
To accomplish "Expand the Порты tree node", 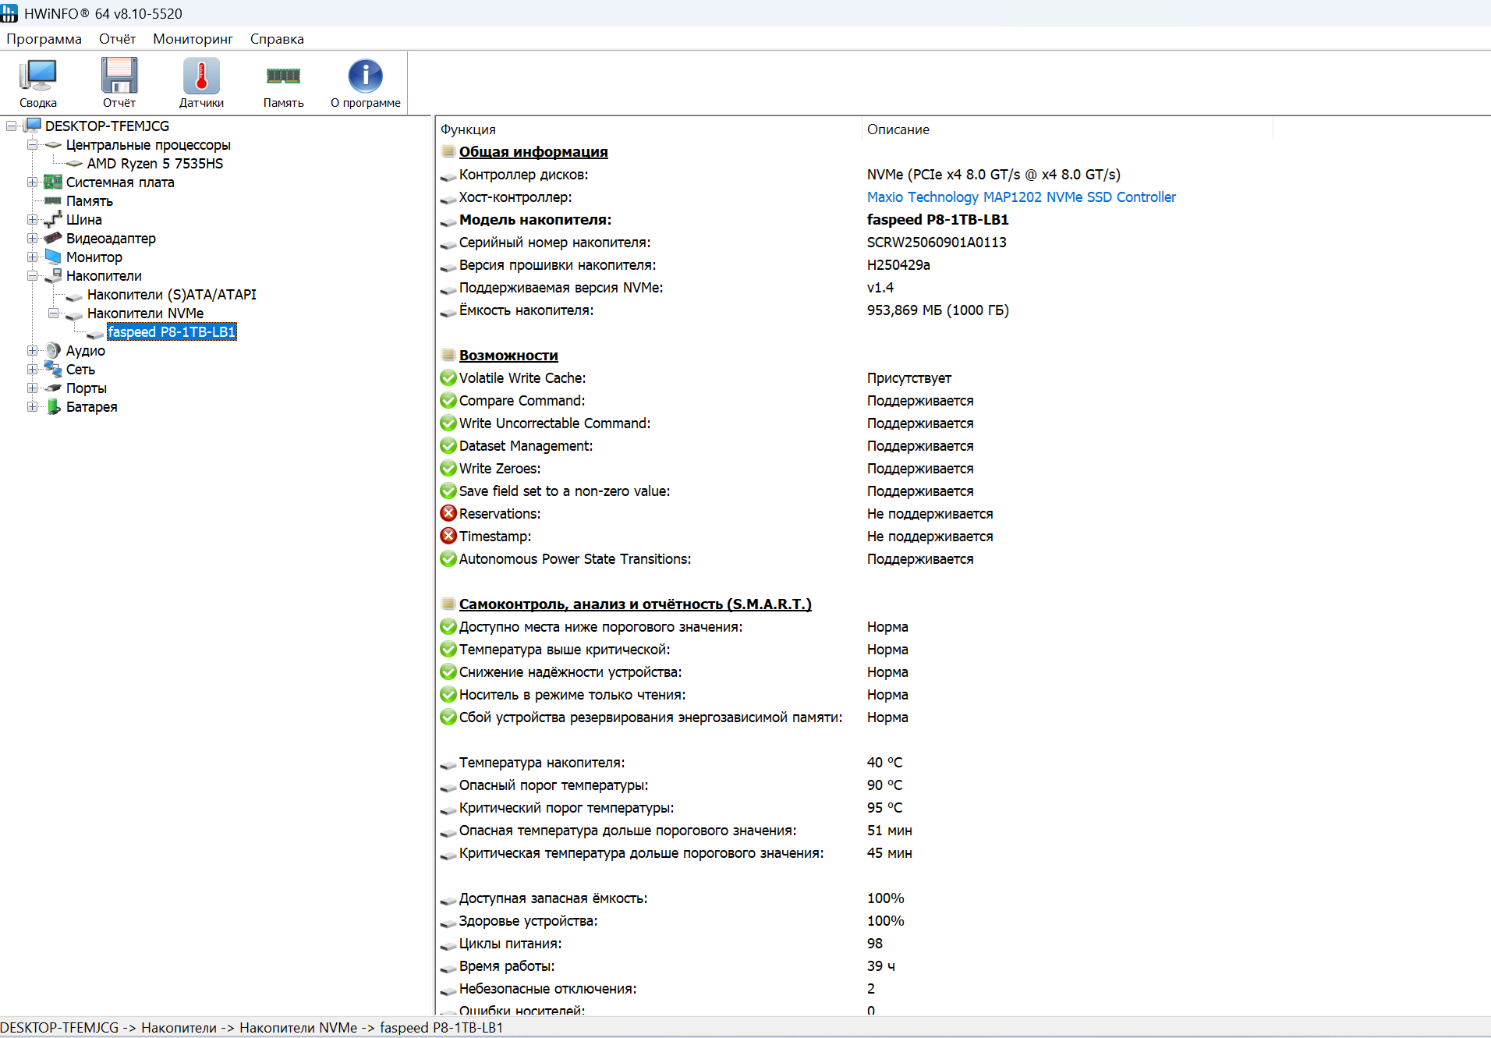I will pos(32,388).
